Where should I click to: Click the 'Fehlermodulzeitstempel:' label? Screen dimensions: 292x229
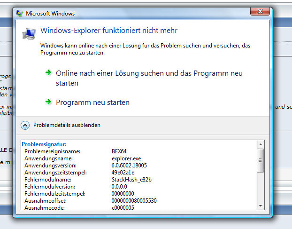point(55,194)
